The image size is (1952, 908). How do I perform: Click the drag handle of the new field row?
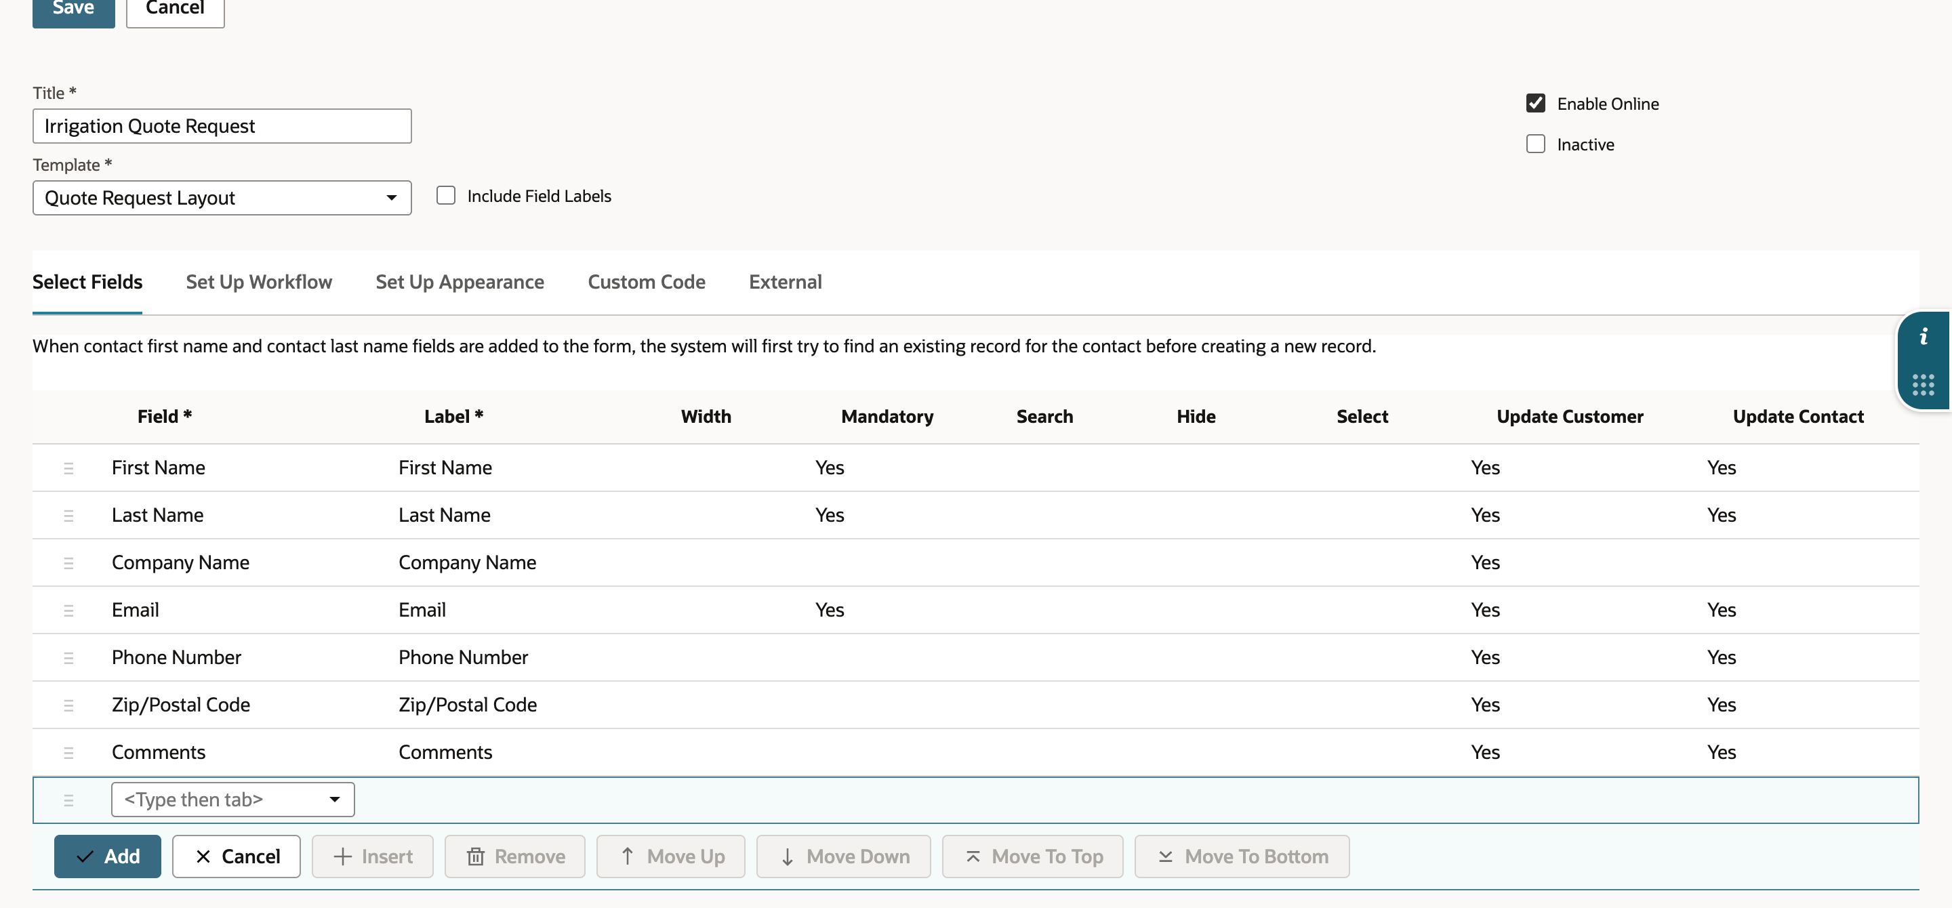68,800
